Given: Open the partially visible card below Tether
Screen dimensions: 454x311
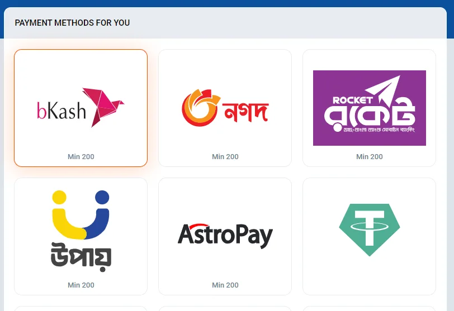Looking at the screenshot, I should (x=369, y=308).
